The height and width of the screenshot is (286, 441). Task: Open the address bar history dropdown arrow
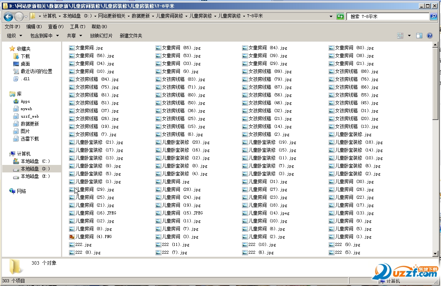pos(331,16)
